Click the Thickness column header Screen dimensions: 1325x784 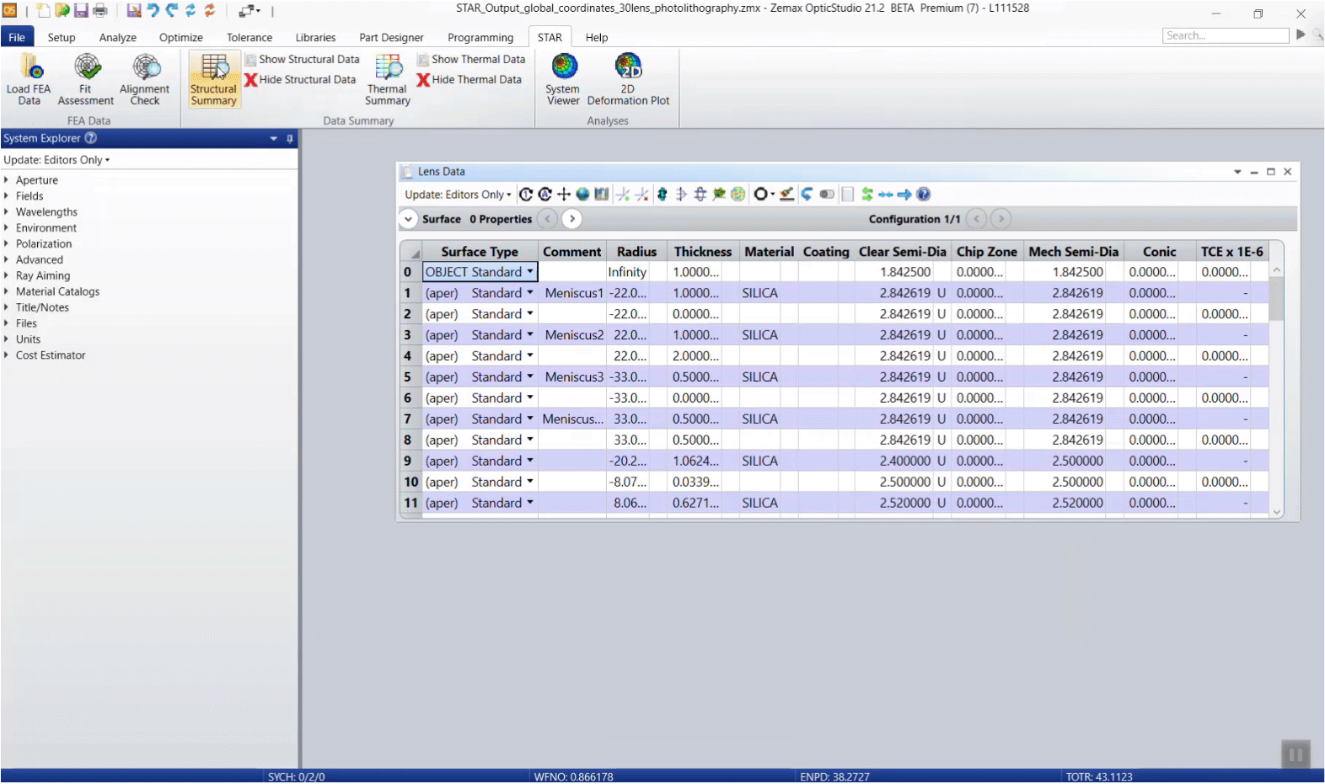pos(703,252)
